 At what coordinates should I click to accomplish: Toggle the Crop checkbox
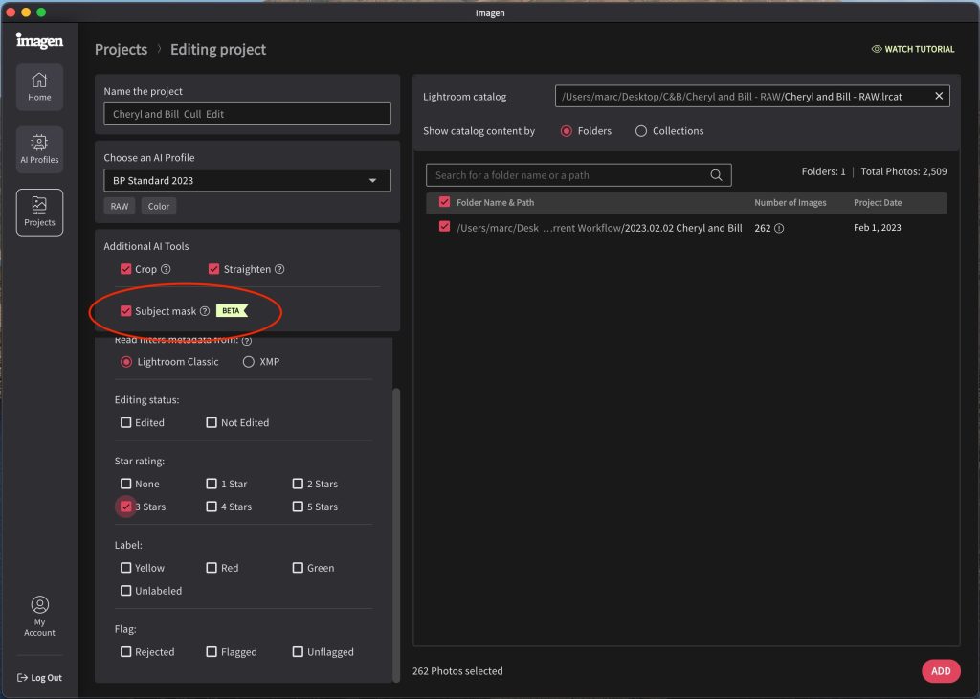coord(125,269)
